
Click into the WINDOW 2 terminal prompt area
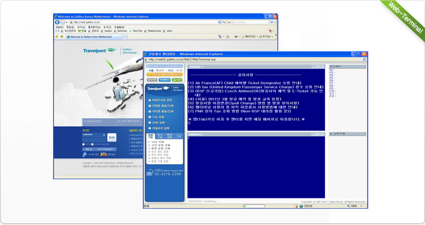tap(256, 167)
